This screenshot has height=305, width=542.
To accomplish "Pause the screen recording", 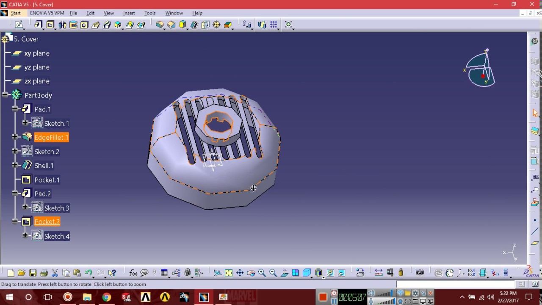I will [334, 301].
